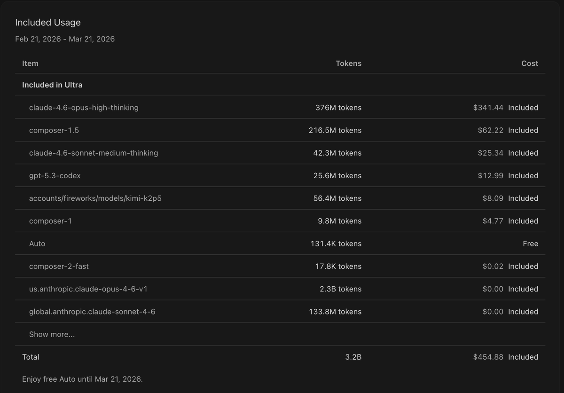Select the 42.3M tokens value
The width and height of the screenshot is (564, 393).
click(337, 153)
